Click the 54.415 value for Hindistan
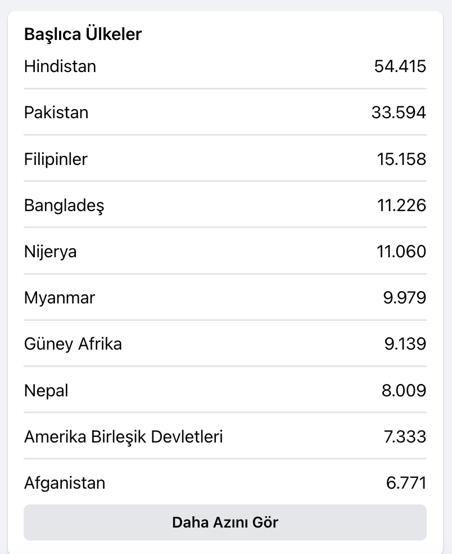The width and height of the screenshot is (452, 554). click(x=400, y=66)
